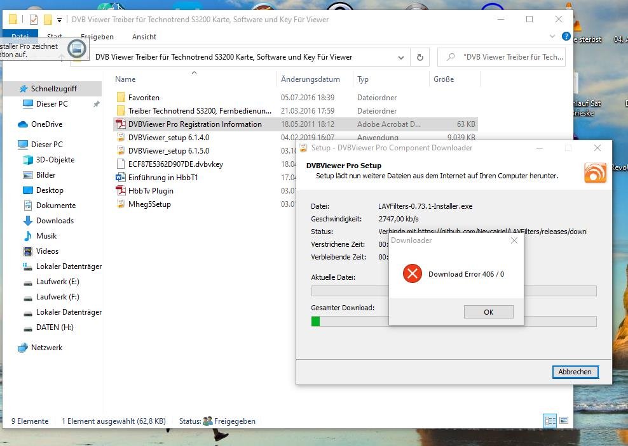Refresh the folder view
This screenshot has height=446, width=628.
tap(420, 57)
